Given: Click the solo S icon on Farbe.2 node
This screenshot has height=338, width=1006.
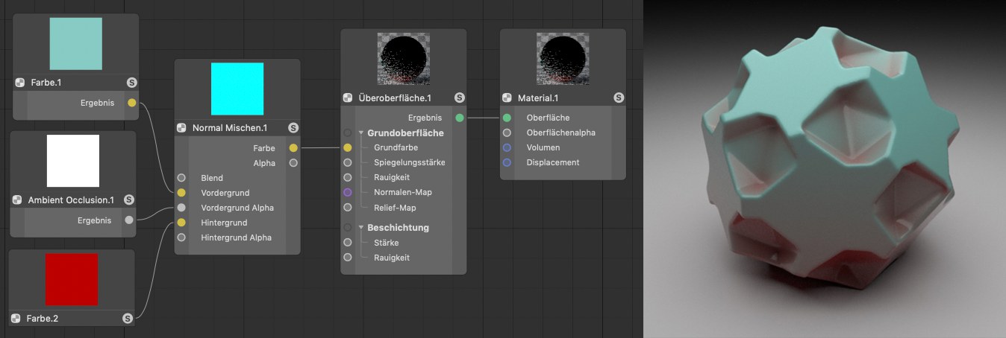Looking at the screenshot, I should point(128,319).
